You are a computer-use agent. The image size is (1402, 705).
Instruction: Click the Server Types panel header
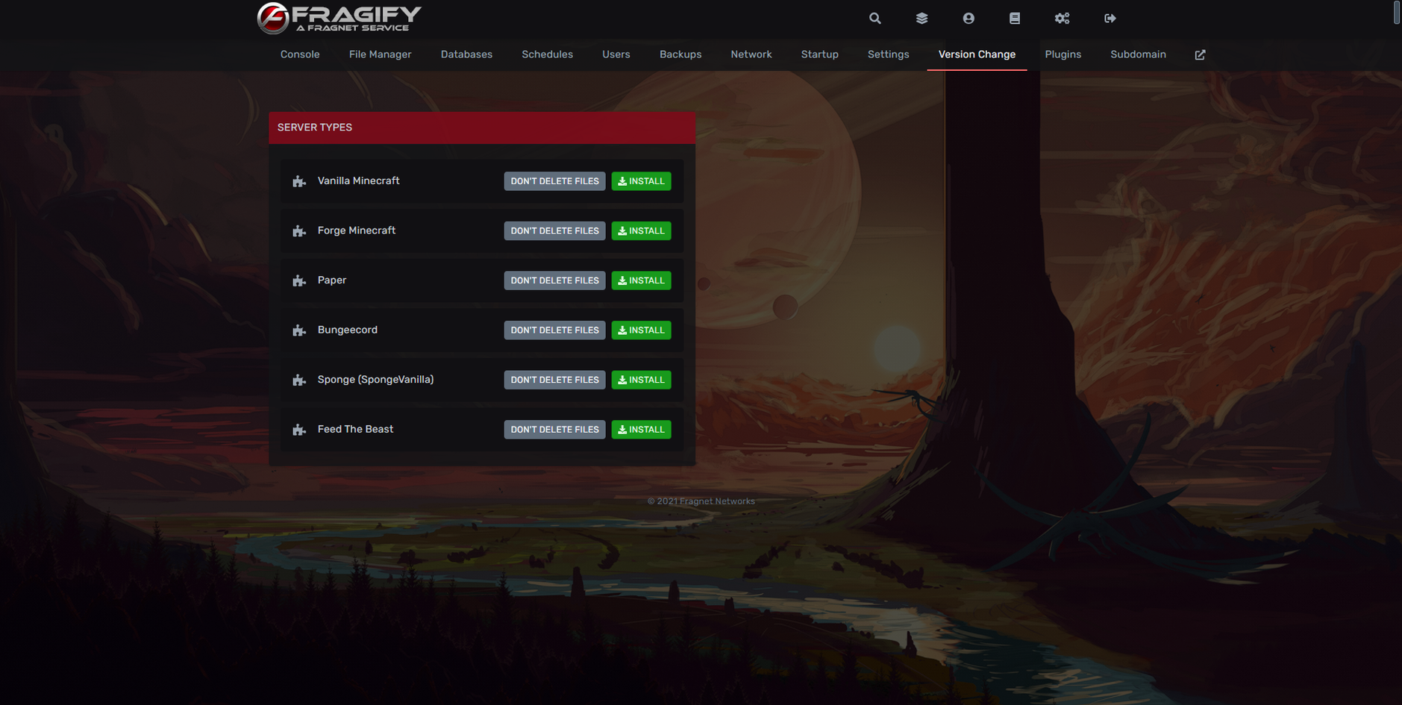coord(482,128)
